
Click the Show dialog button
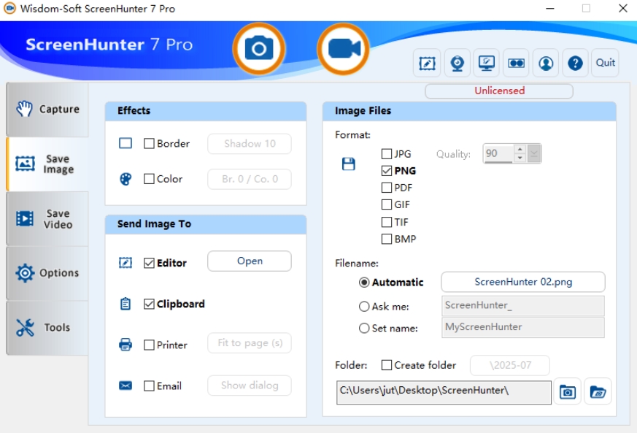[250, 385]
